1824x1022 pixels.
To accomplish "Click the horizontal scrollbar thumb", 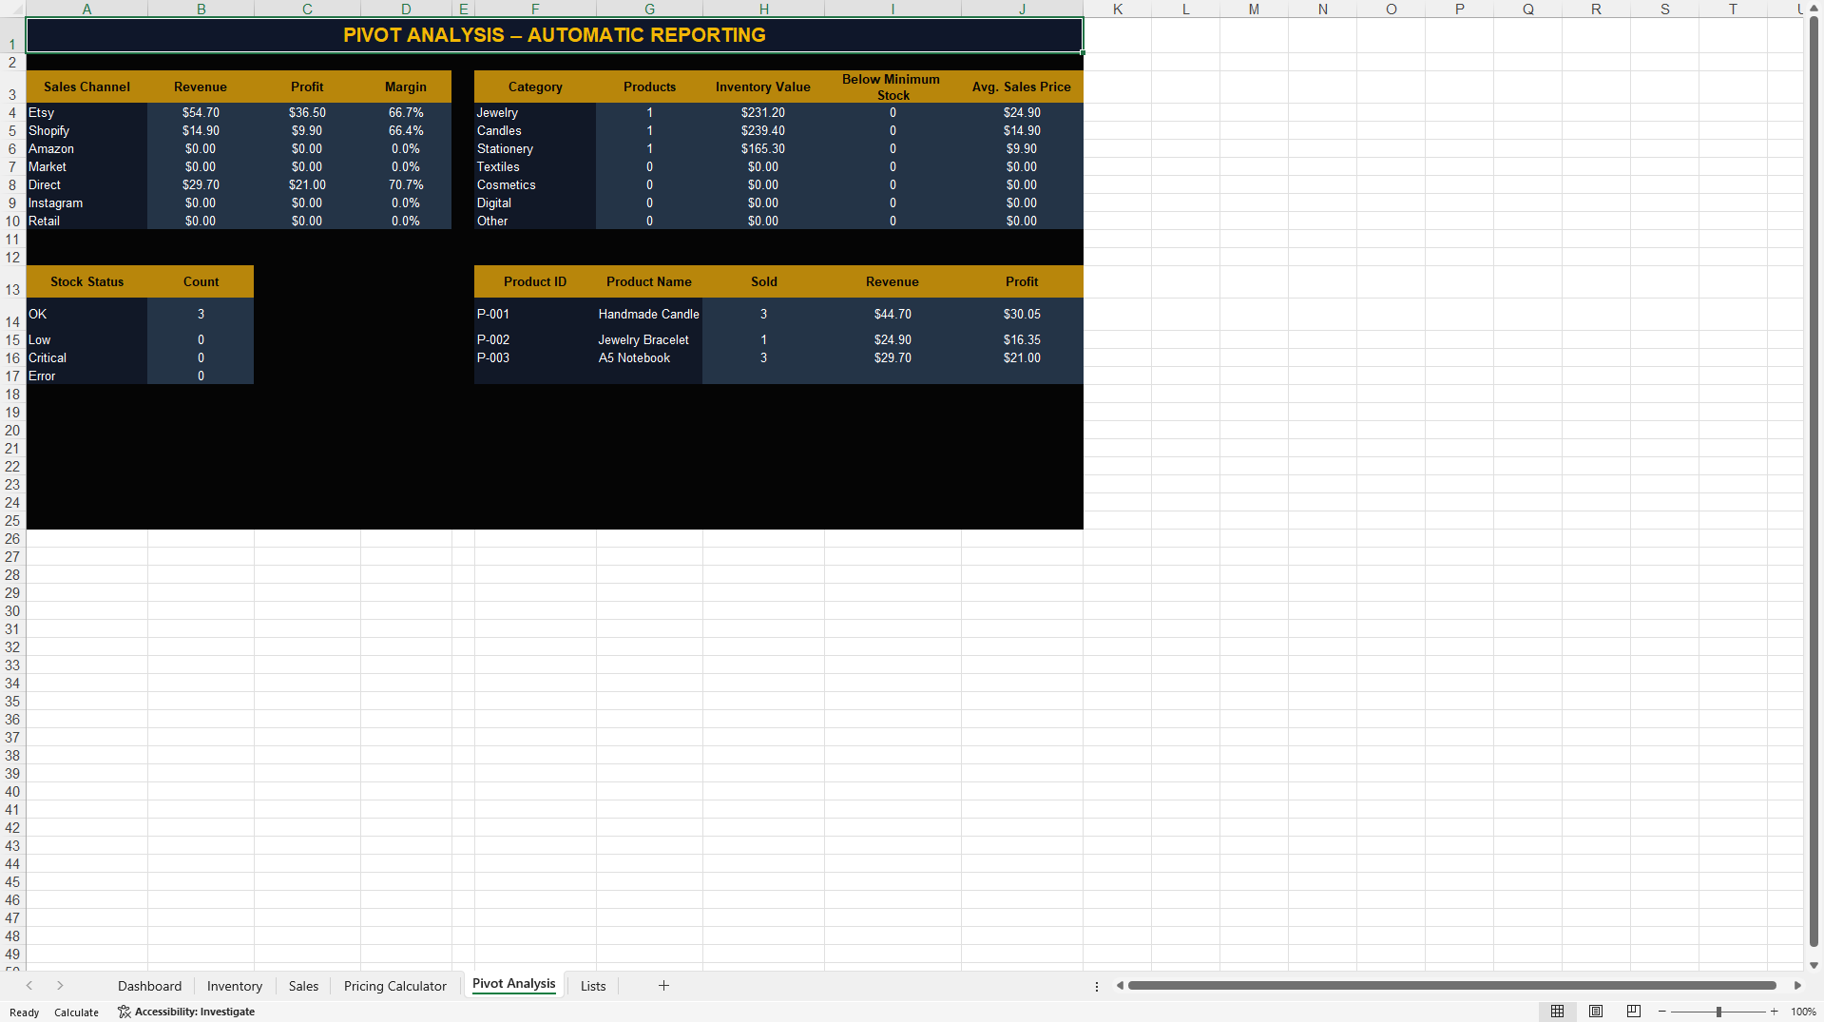I will [1451, 986].
